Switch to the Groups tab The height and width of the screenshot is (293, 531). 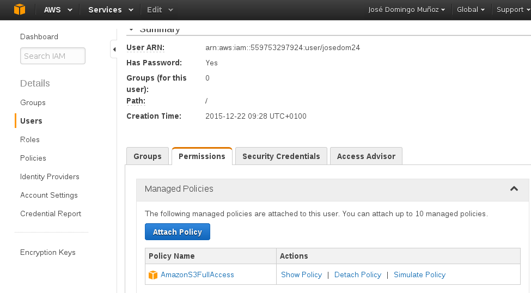(148, 156)
